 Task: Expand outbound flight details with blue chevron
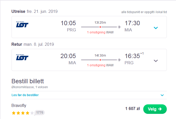point(156,28)
